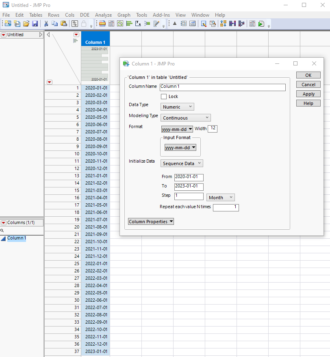Viewport: 330px width, 357px height.
Task: Open the rows red triangle menu
Action: [x=49, y=82]
